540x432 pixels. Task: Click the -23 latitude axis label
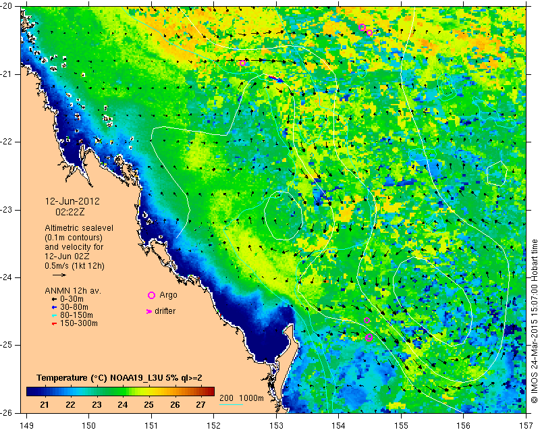7,210
